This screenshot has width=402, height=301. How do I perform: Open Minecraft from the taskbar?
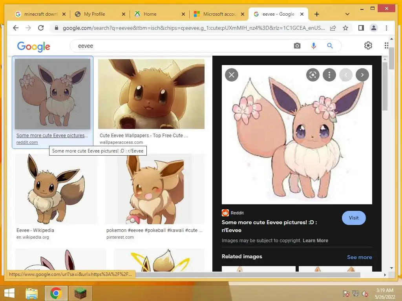click(x=80, y=293)
